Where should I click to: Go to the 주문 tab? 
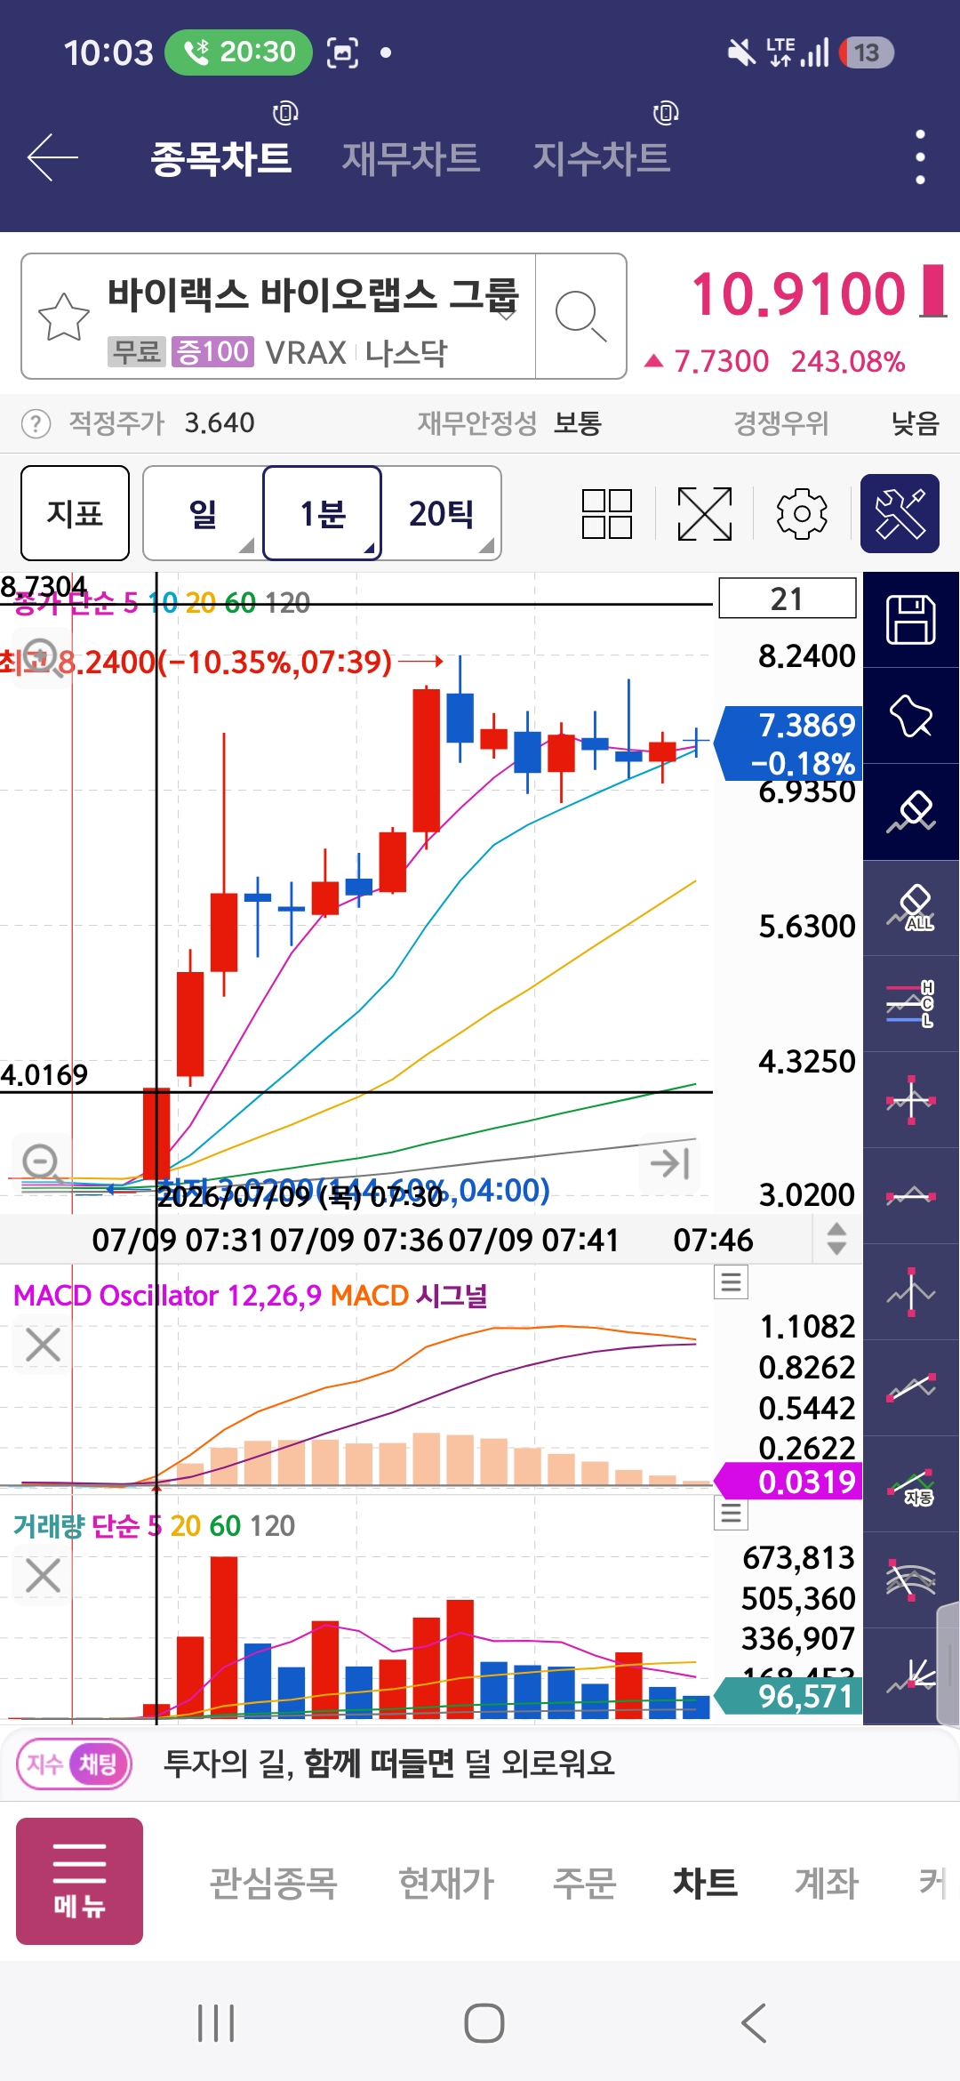pyautogui.click(x=584, y=1883)
